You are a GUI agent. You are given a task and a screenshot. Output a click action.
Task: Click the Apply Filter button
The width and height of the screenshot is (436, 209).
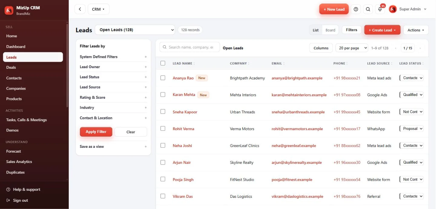point(96,132)
